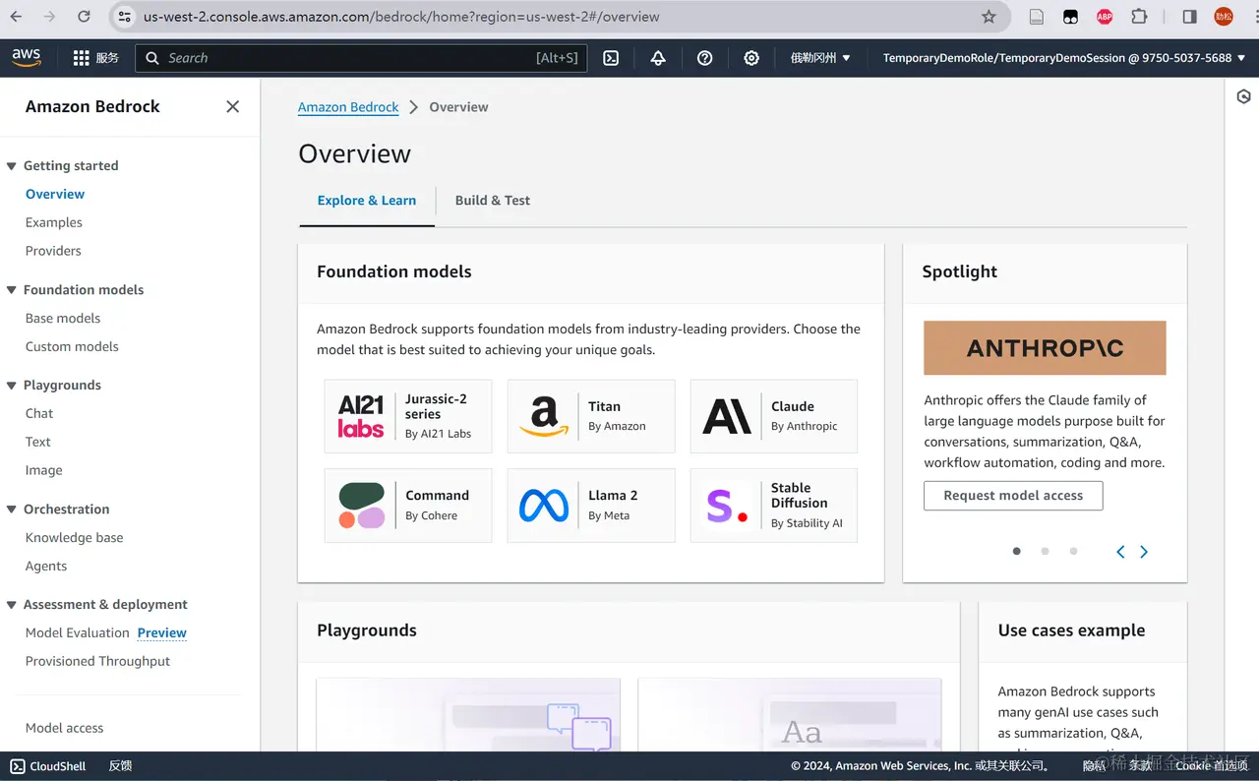Close the Amazon Bedrock sidebar panel
Screen dimensions: 1259x781
pos(232,106)
